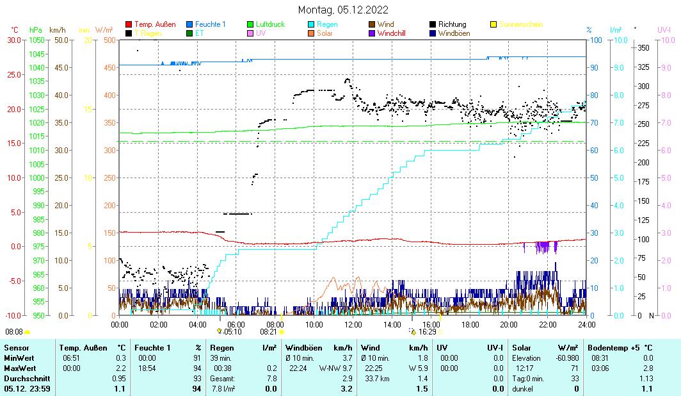The image size is (681, 396).
Task: Click the Tag:0 min. label
Action: pyautogui.click(x=528, y=379)
